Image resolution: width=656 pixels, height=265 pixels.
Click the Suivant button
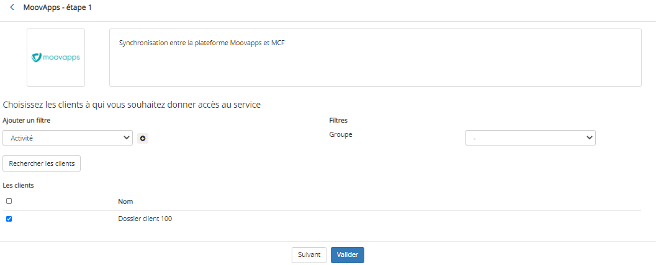click(x=308, y=255)
